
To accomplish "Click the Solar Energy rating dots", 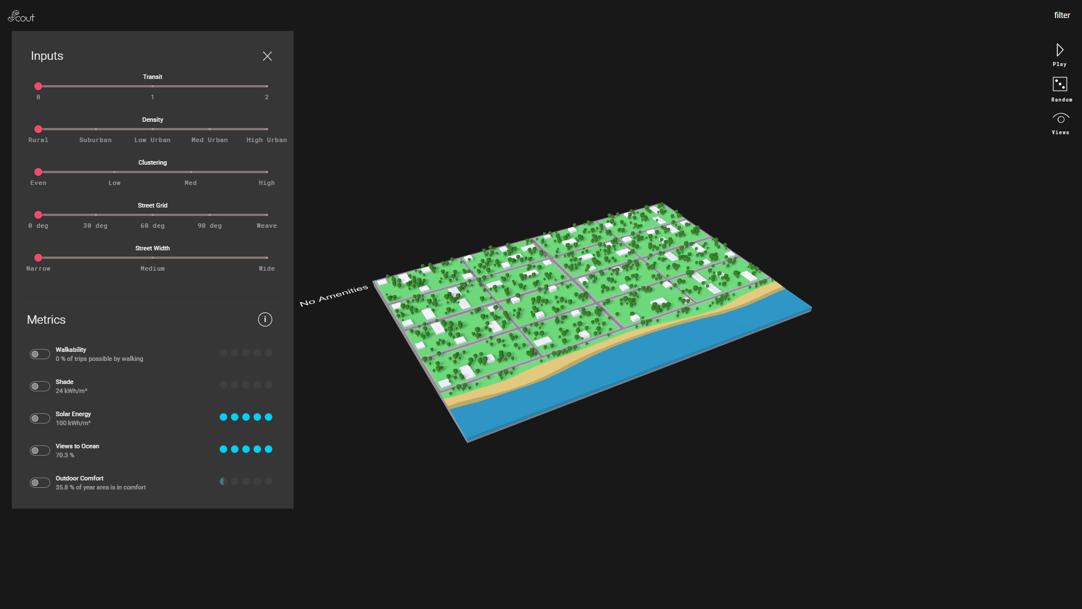I will [x=246, y=417].
